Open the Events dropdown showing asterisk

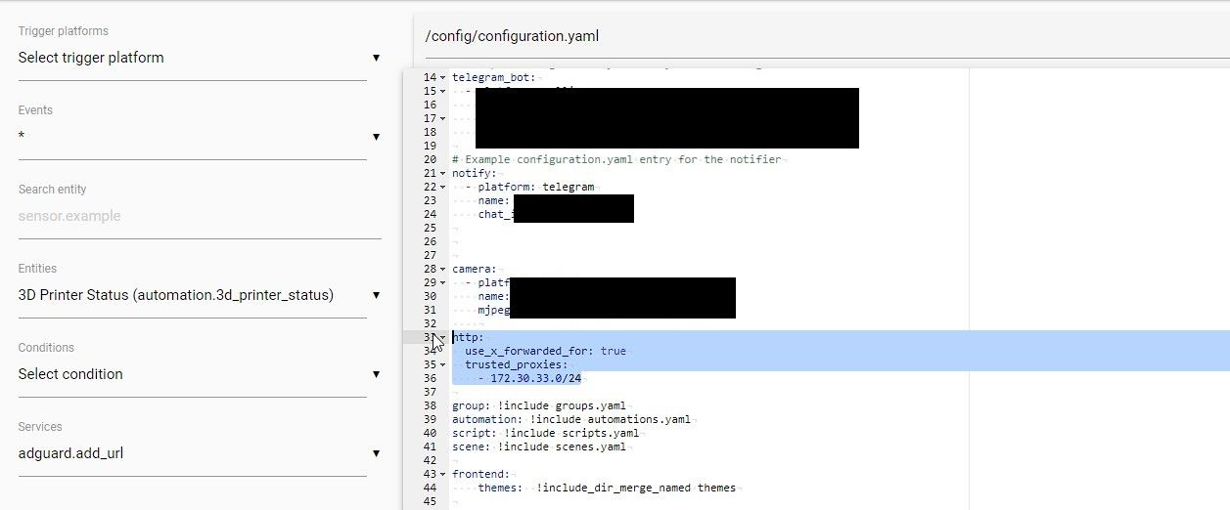(x=200, y=137)
